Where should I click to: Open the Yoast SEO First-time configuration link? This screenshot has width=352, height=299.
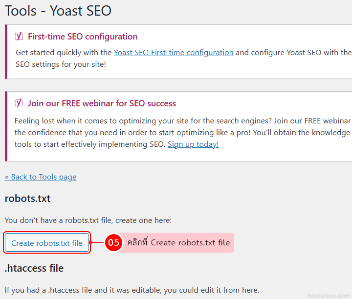(173, 53)
